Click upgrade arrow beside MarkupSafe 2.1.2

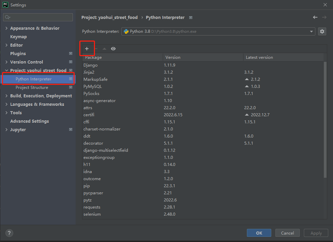[x=247, y=79]
